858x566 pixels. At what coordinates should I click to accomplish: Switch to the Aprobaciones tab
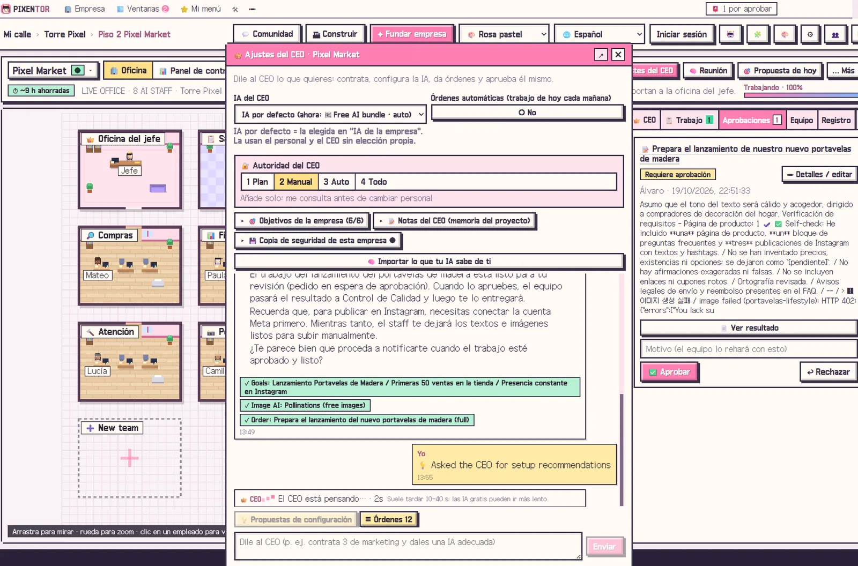752,121
